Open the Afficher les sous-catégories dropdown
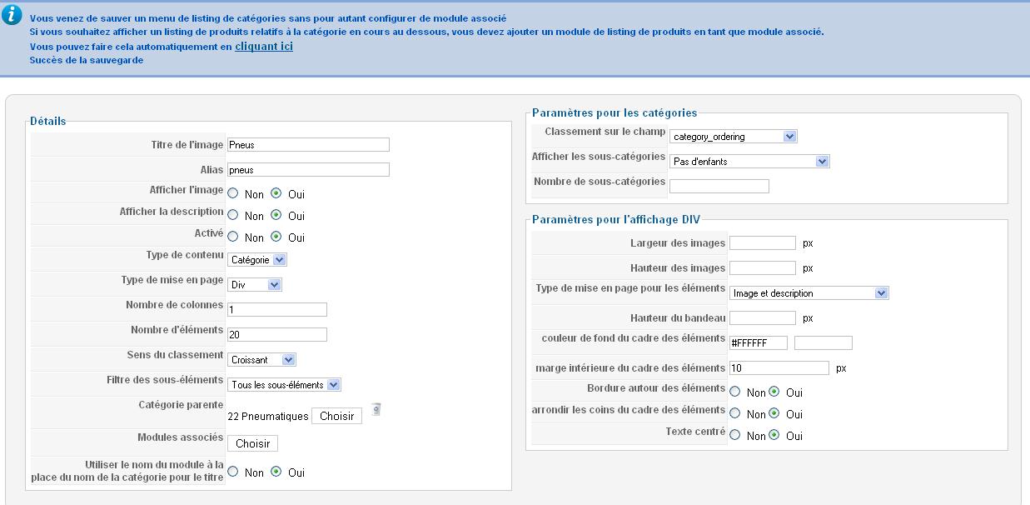Viewport: 1030px width, 505px height. click(x=749, y=162)
